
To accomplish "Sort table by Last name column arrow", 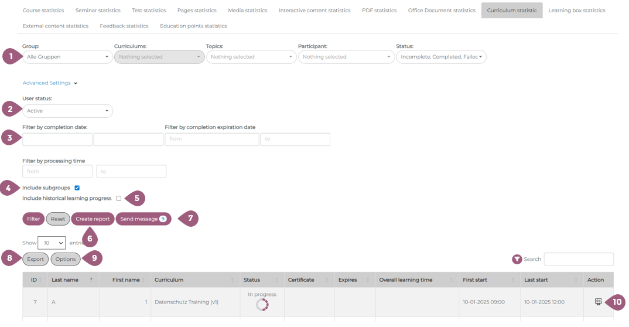I will click(91, 280).
